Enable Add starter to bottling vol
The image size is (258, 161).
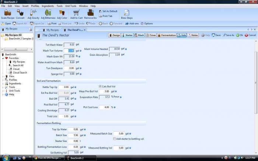coord(114,139)
